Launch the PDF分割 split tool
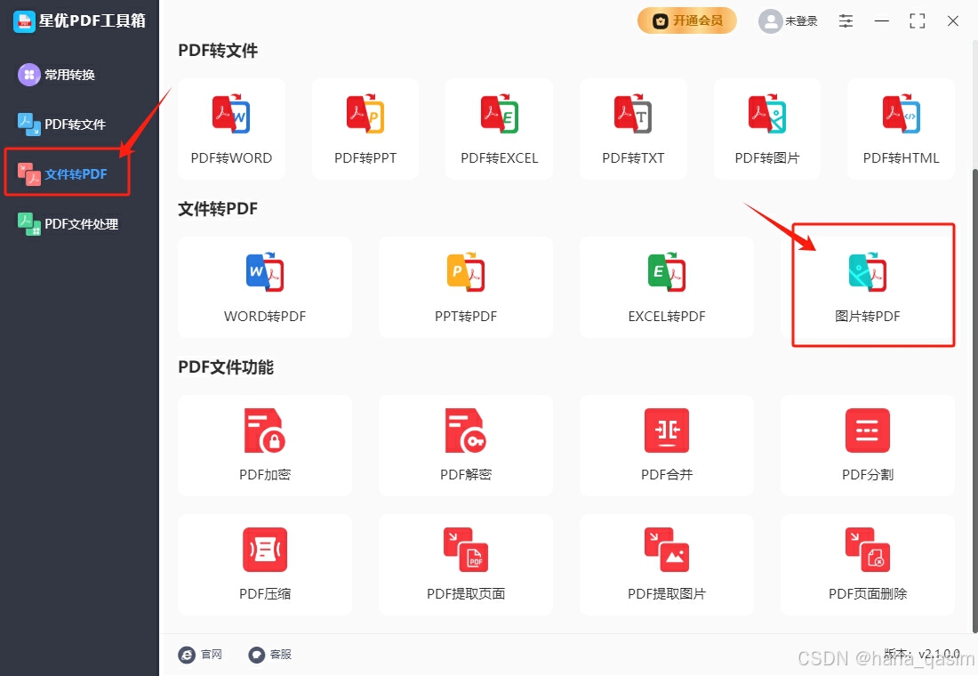 click(x=868, y=446)
